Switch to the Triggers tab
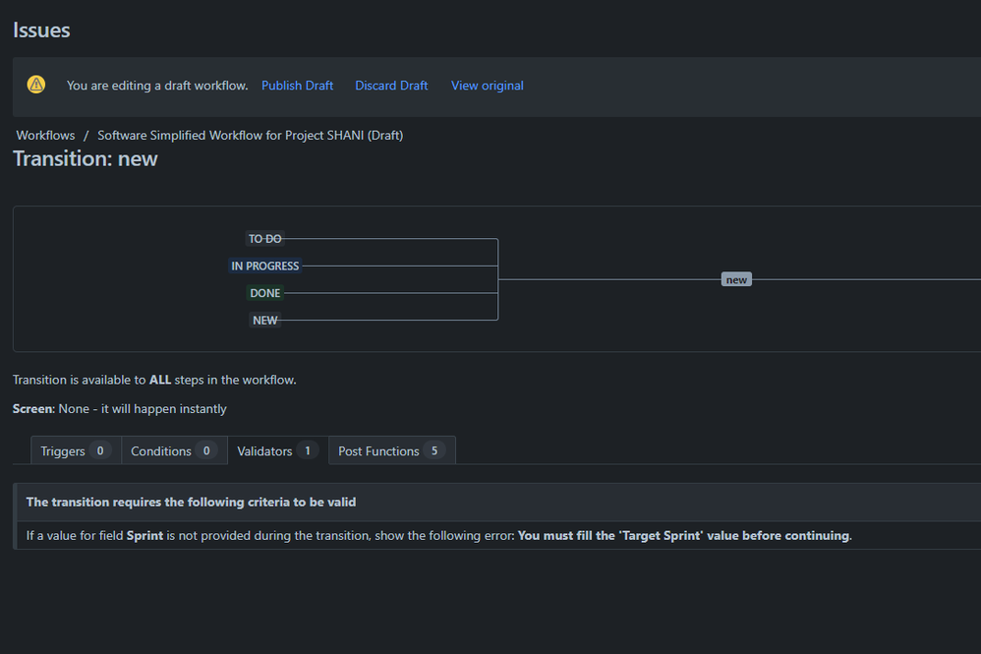This screenshot has height=654, width=981. [62, 450]
